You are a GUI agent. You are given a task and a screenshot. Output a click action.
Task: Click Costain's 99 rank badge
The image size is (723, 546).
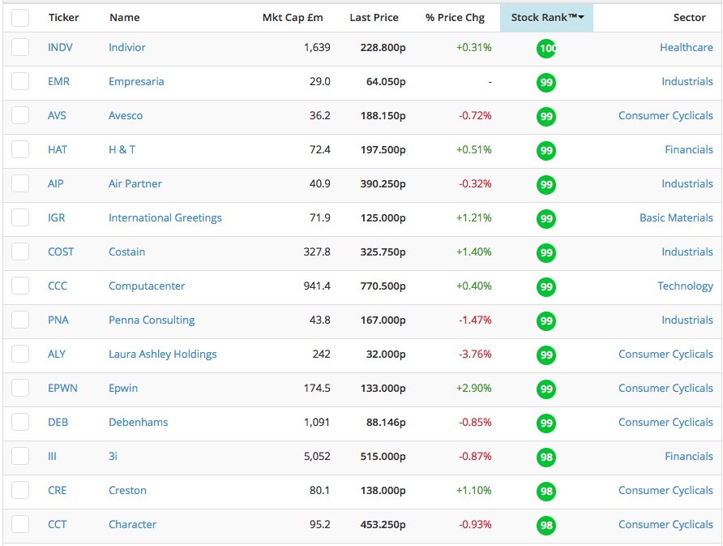click(x=546, y=253)
